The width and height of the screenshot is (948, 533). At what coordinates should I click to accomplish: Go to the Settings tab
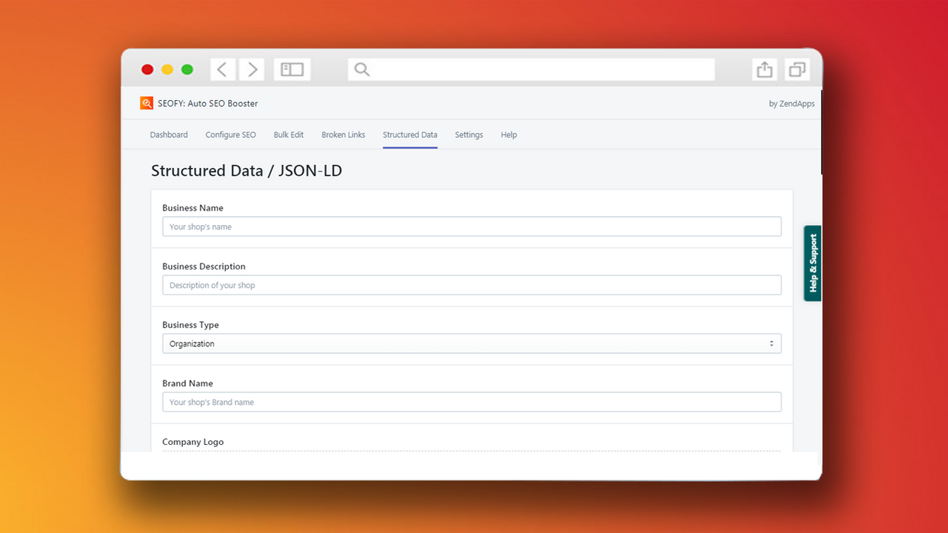point(469,135)
